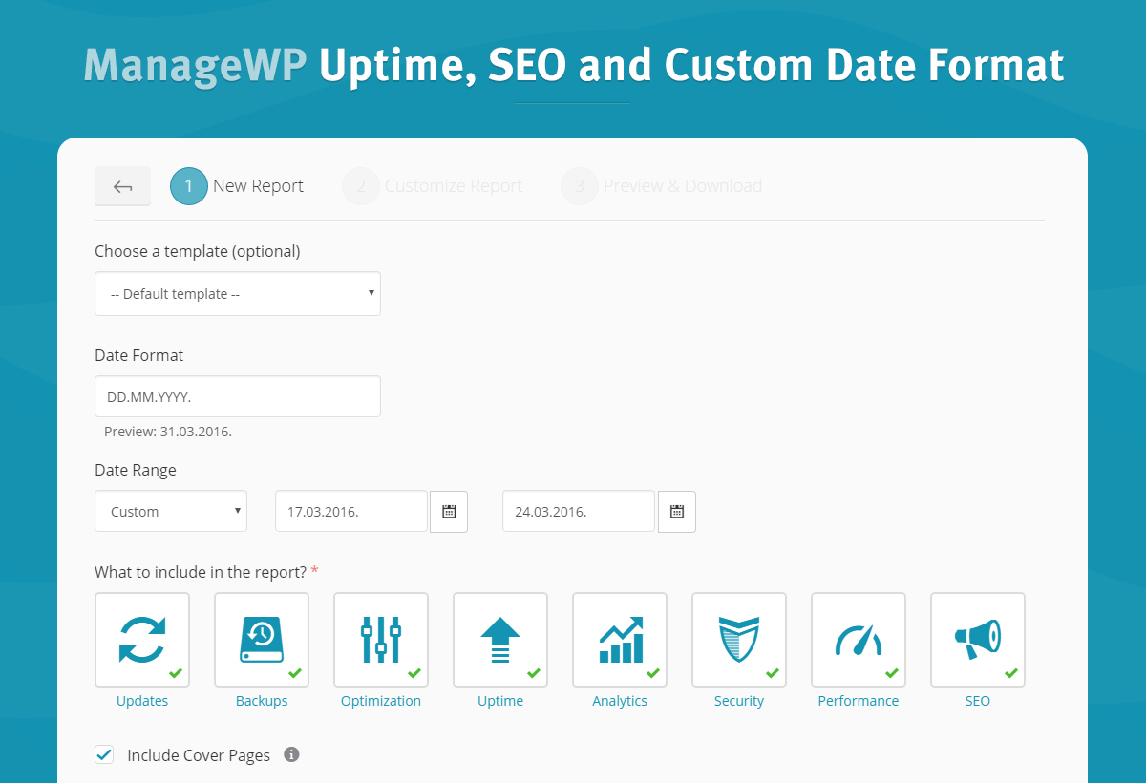Click the Date Format input field

[x=238, y=396]
